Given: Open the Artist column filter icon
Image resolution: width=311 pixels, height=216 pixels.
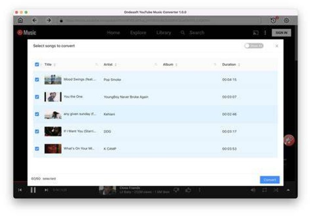Looking at the screenshot, I should pyautogui.click(x=155, y=64).
